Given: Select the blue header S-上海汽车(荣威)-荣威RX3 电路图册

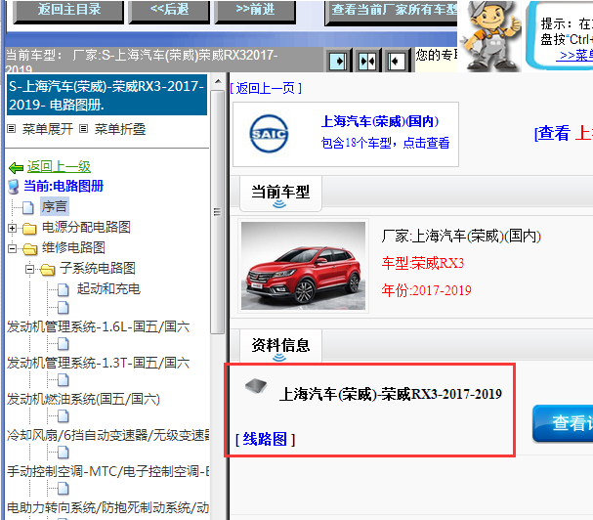Looking at the screenshot, I should [107, 95].
